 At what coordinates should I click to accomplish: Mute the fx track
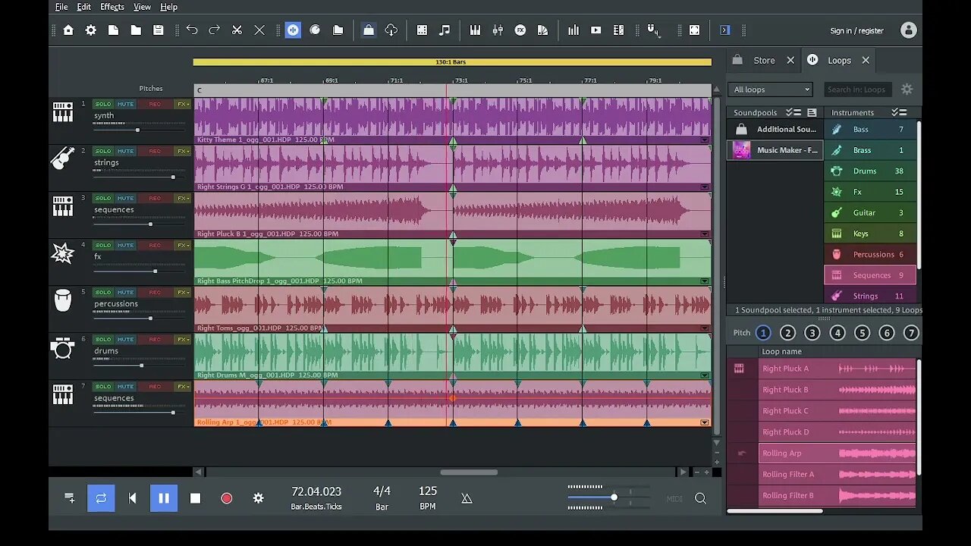click(x=125, y=245)
